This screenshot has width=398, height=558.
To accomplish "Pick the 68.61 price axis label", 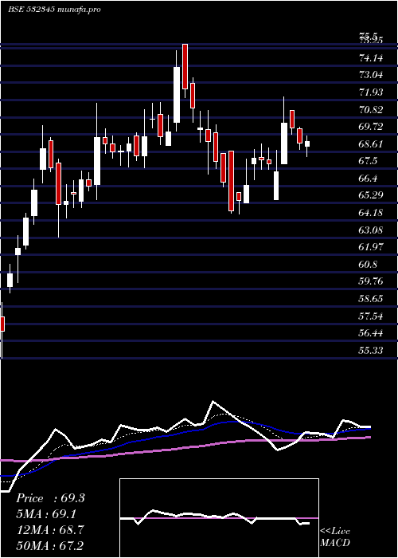I will pyautogui.click(x=372, y=144).
